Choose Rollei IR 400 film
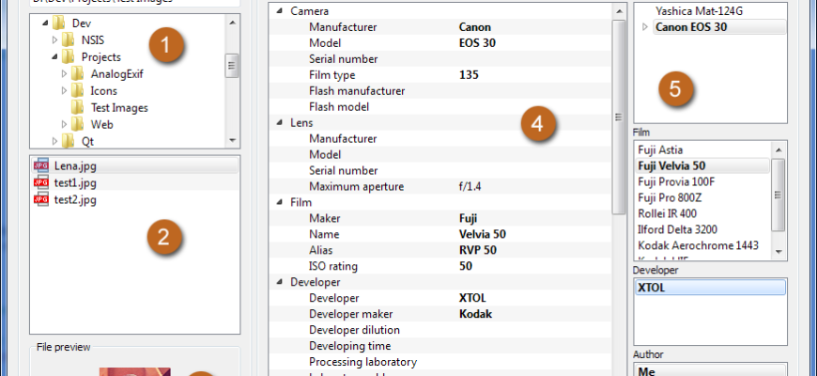The width and height of the screenshot is (817, 376). [x=667, y=213]
